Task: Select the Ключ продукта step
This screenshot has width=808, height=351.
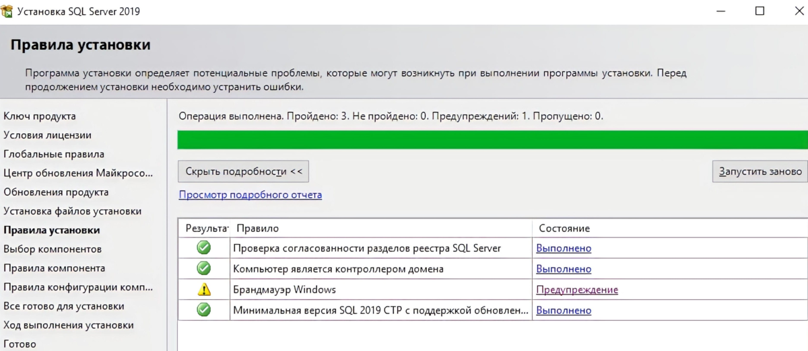Action: (40, 116)
